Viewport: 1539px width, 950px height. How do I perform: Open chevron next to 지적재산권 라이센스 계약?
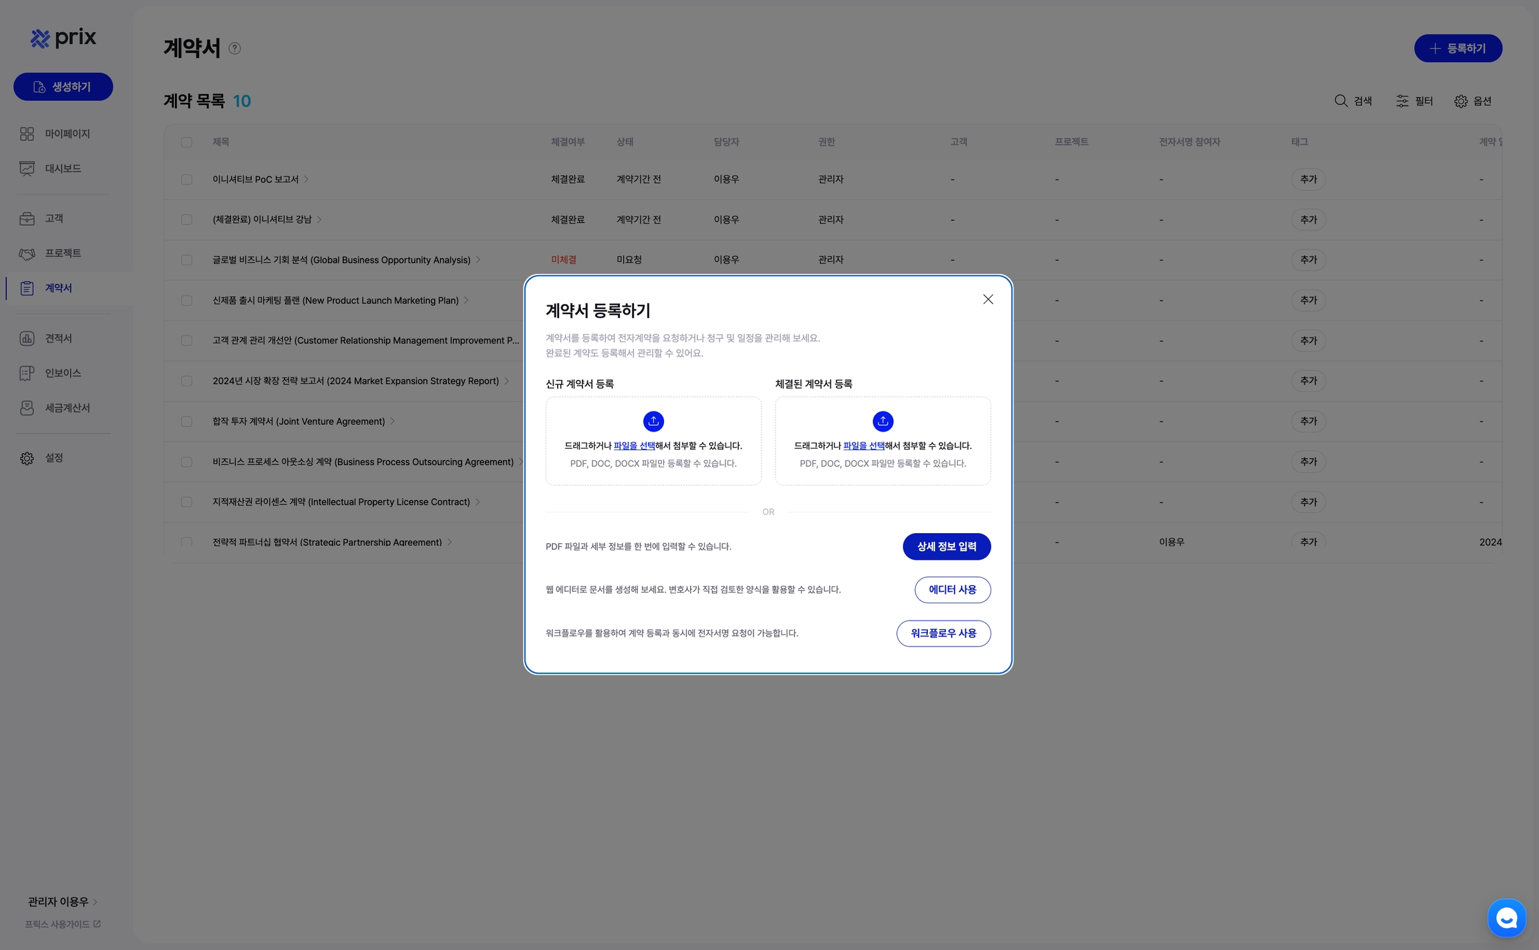478,502
